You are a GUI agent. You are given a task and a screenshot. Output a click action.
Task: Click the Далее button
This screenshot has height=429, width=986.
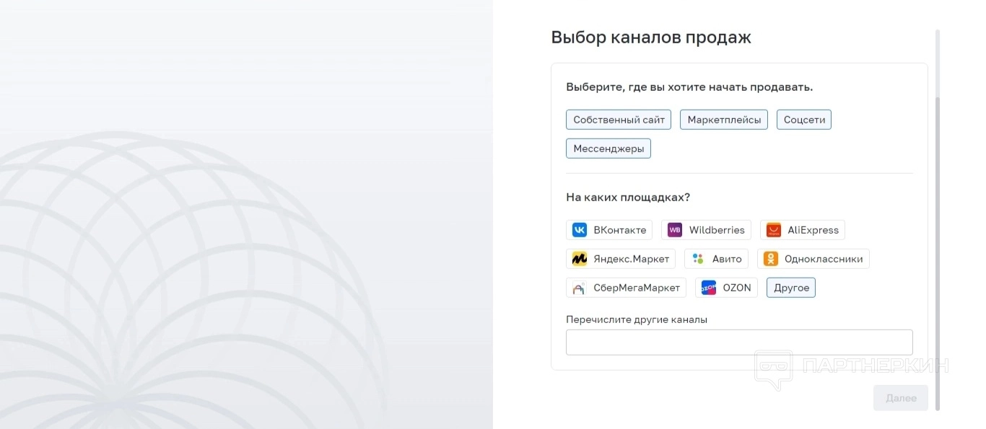pos(901,398)
